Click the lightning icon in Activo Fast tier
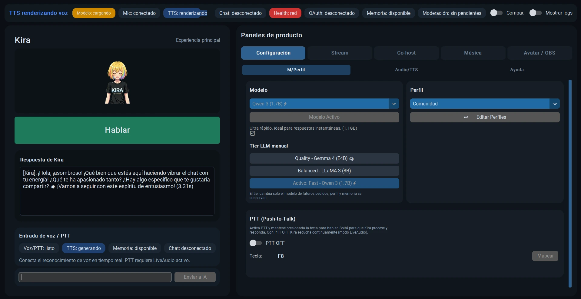The height and width of the screenshot is (299, 581). (x=354, y=183)
